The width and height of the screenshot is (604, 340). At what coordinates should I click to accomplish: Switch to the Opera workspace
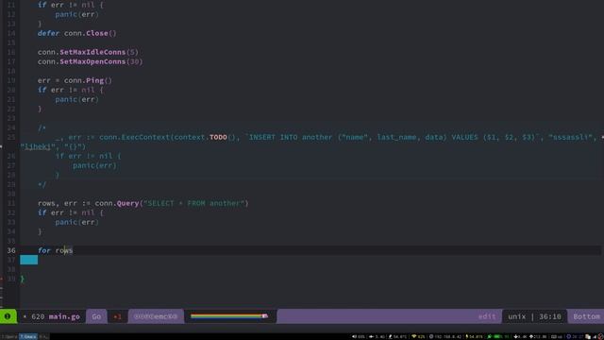[x=9, y=336]
